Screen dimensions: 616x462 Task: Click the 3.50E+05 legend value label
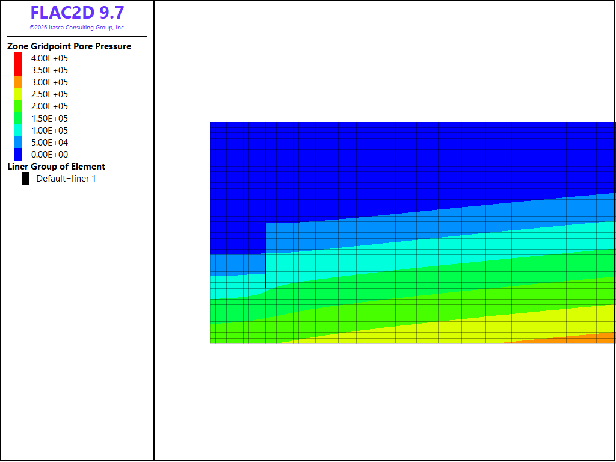(49, 70)
